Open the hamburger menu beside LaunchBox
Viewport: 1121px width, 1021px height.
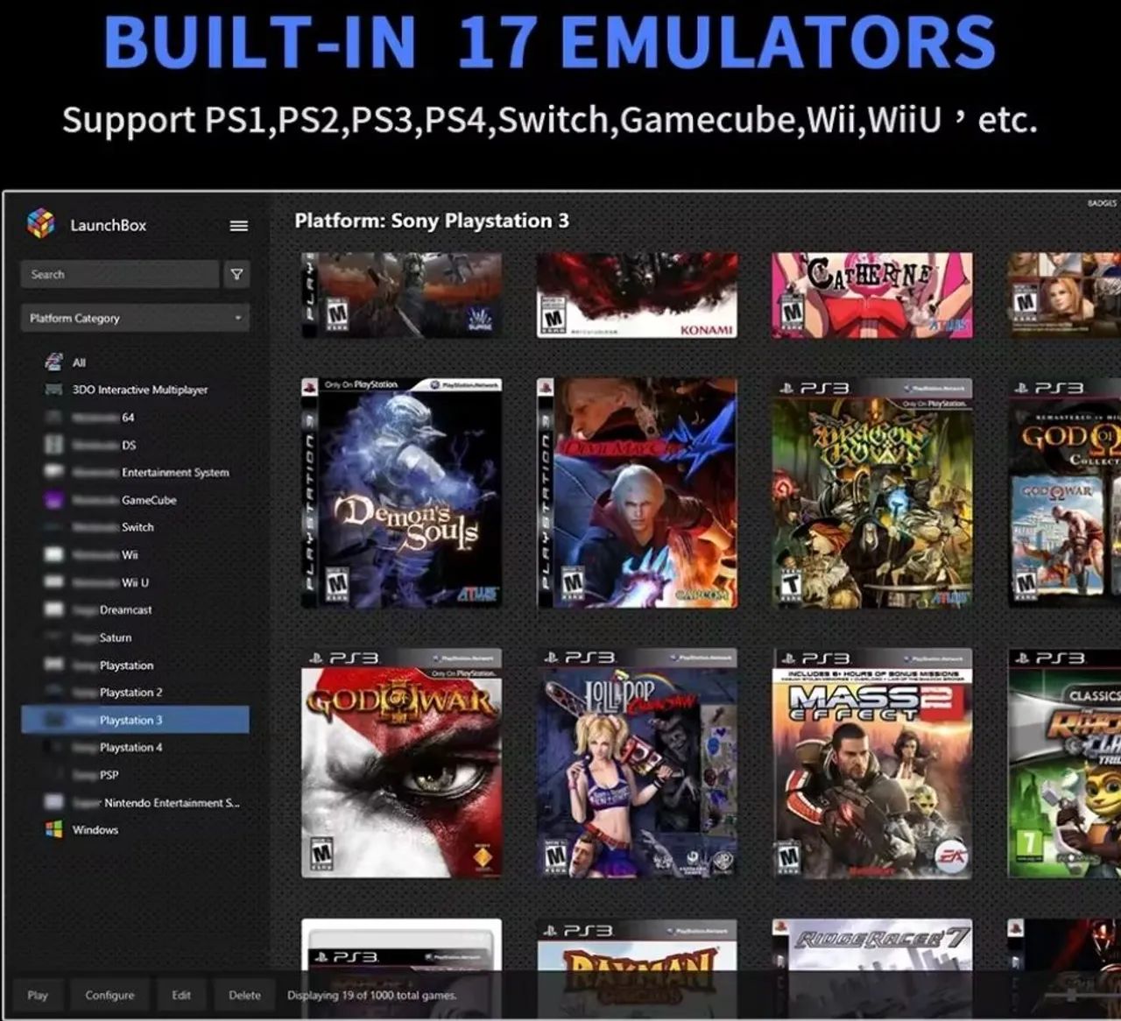238,226
